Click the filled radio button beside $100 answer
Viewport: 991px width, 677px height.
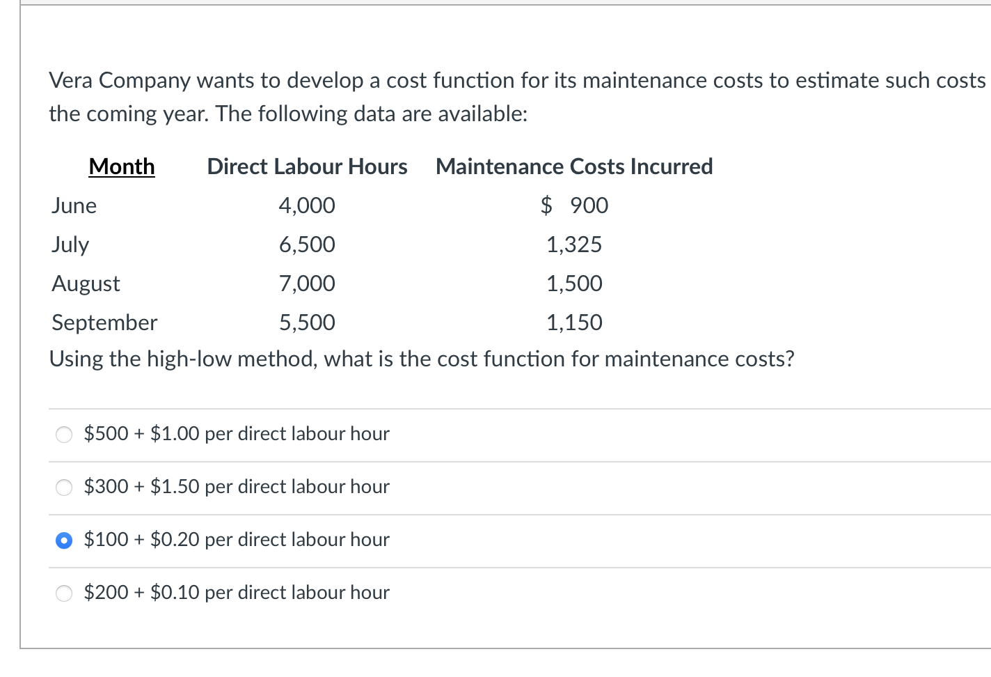(64, 540)
